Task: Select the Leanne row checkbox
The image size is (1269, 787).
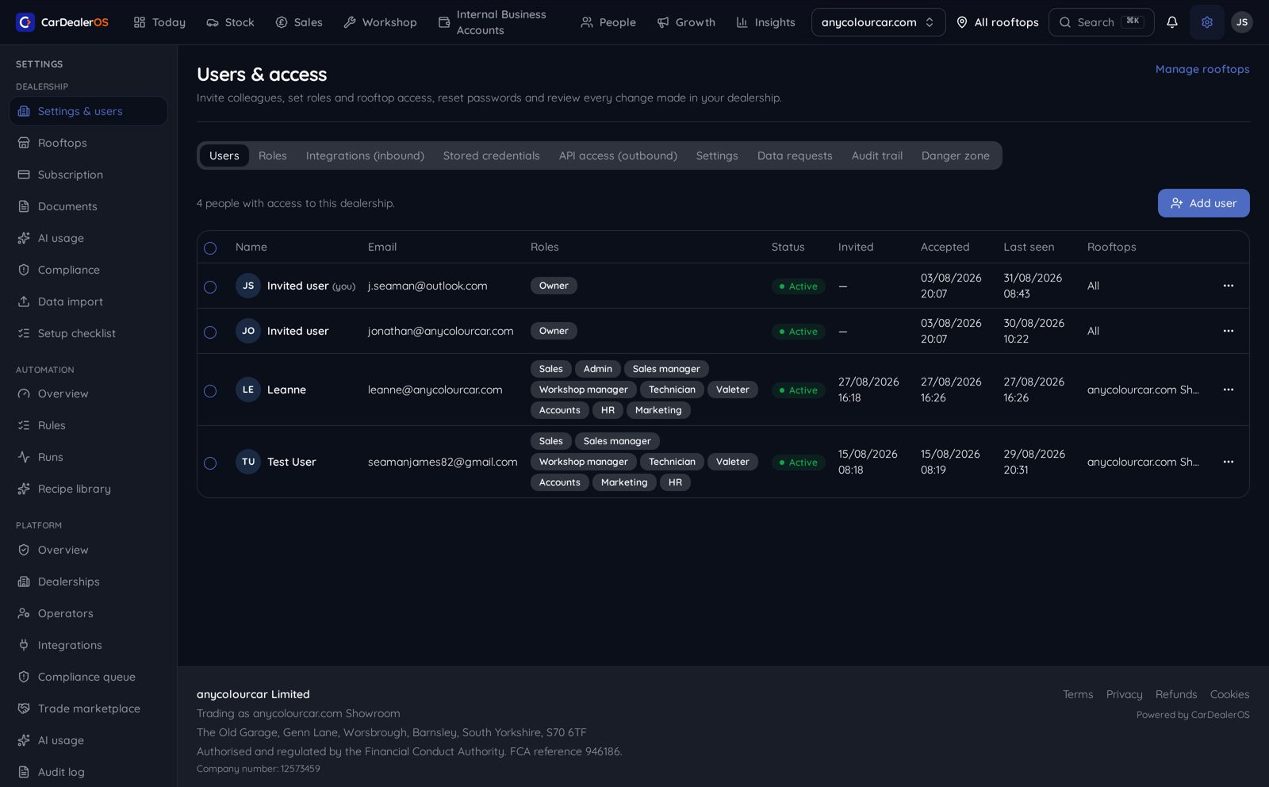Action: [210, 391]
